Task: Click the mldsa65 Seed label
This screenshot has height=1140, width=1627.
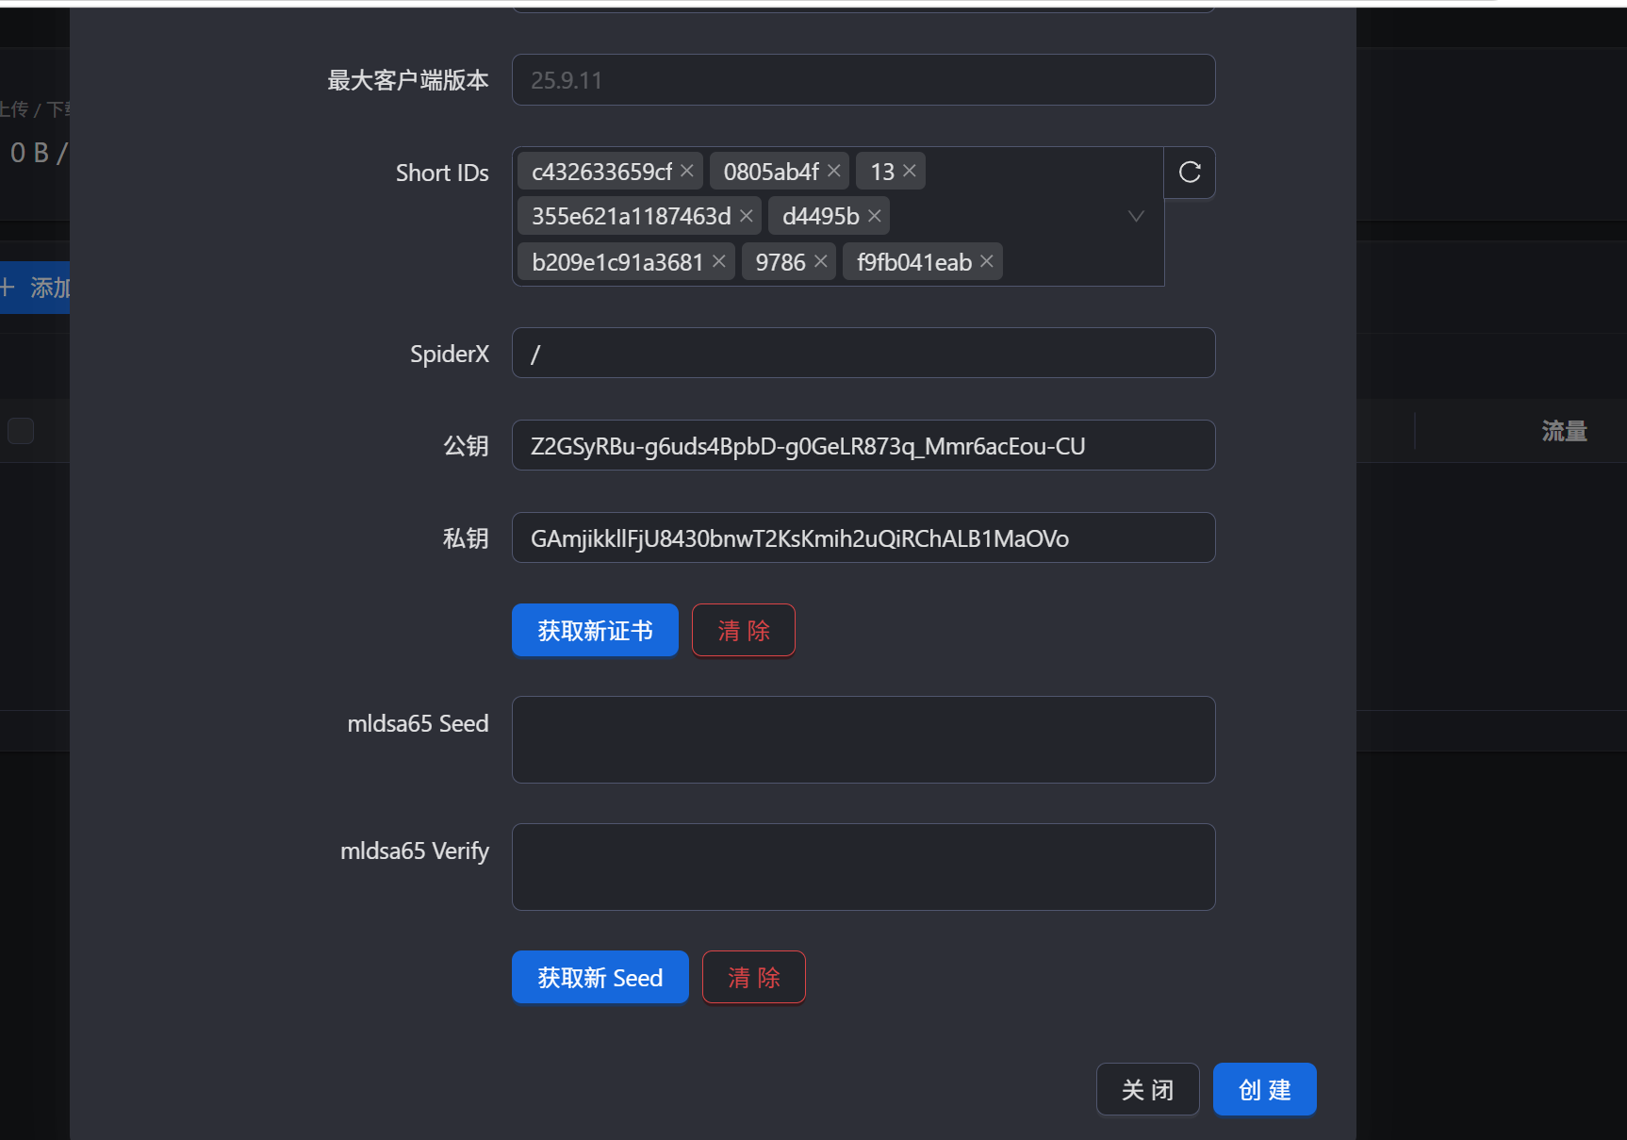Action: (418, 723)
